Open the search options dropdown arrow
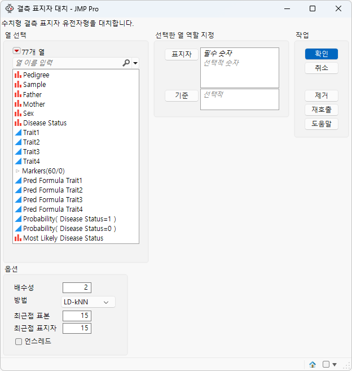This screenshot has height=371, width=352. click(x=135, y=63)
